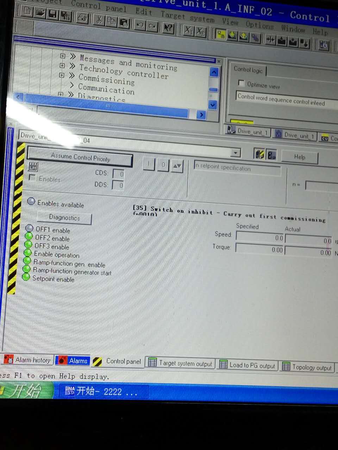Open the setpoint dropdown arrow
338x450 pixels.
tap(236, 153)
